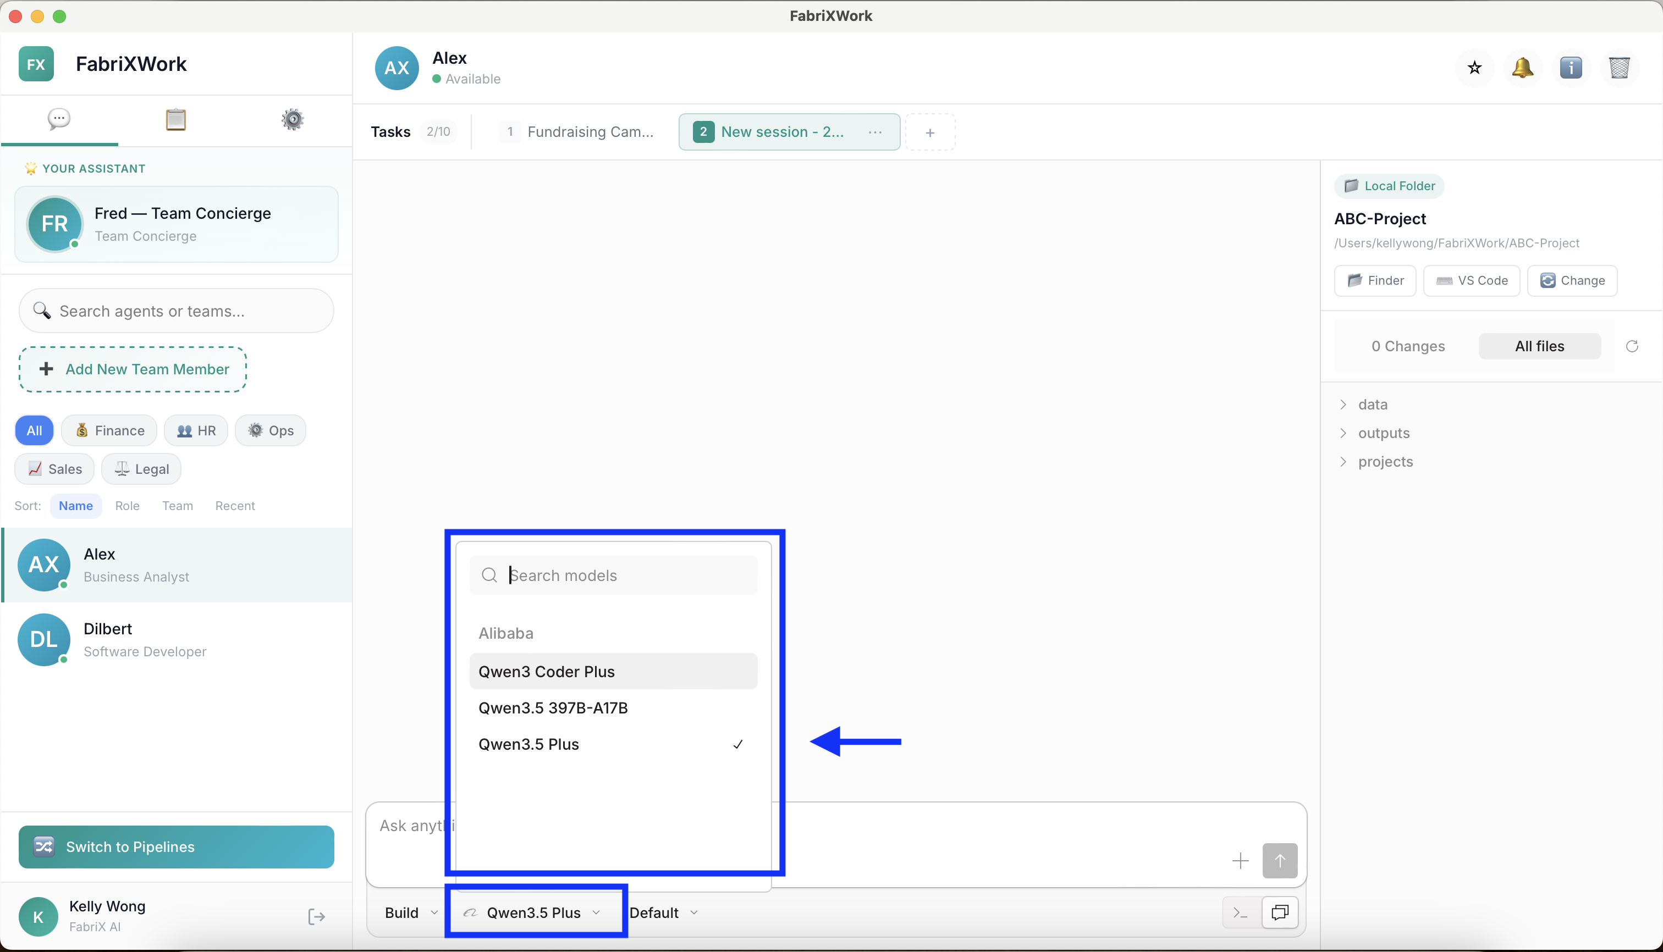Screen dimensions: 1663x952
Task: Switch view to 0 Changes
Action: [x=1408, y=346]
